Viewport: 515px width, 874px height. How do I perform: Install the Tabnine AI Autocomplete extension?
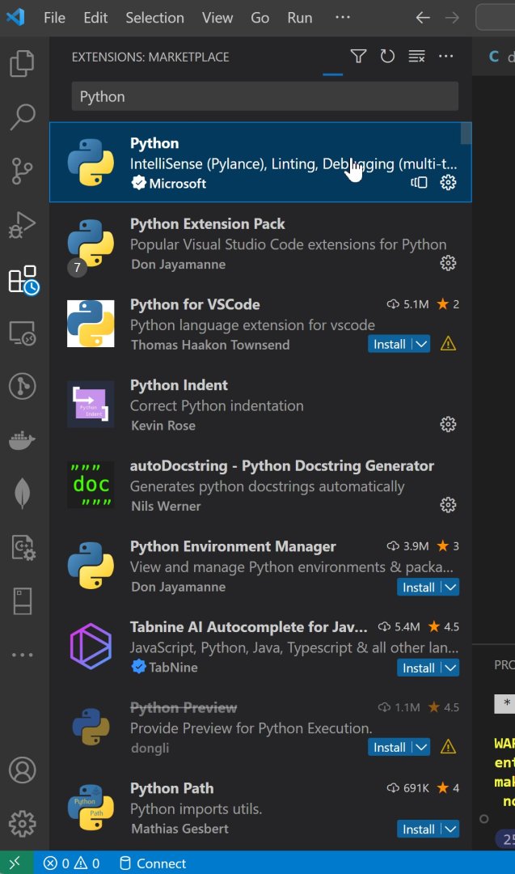coord(418,668)
